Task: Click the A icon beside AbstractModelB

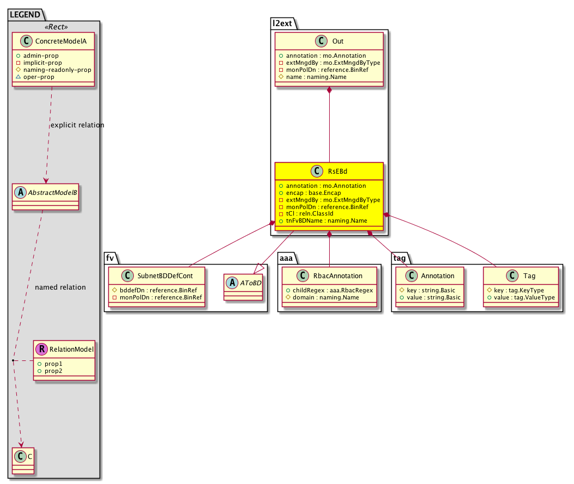Action: 20,193
